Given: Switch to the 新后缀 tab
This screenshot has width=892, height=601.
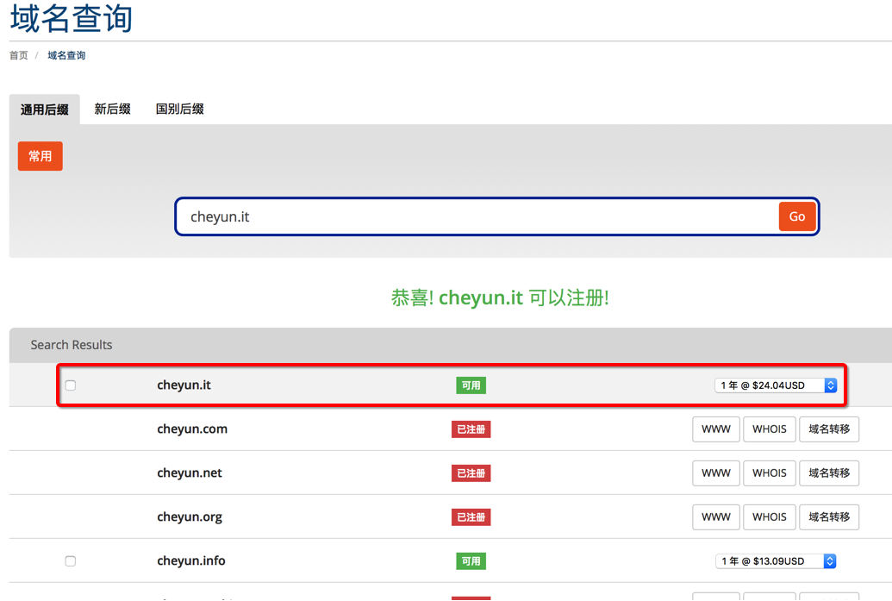Looking at the screenshot, I should point(112,110).
